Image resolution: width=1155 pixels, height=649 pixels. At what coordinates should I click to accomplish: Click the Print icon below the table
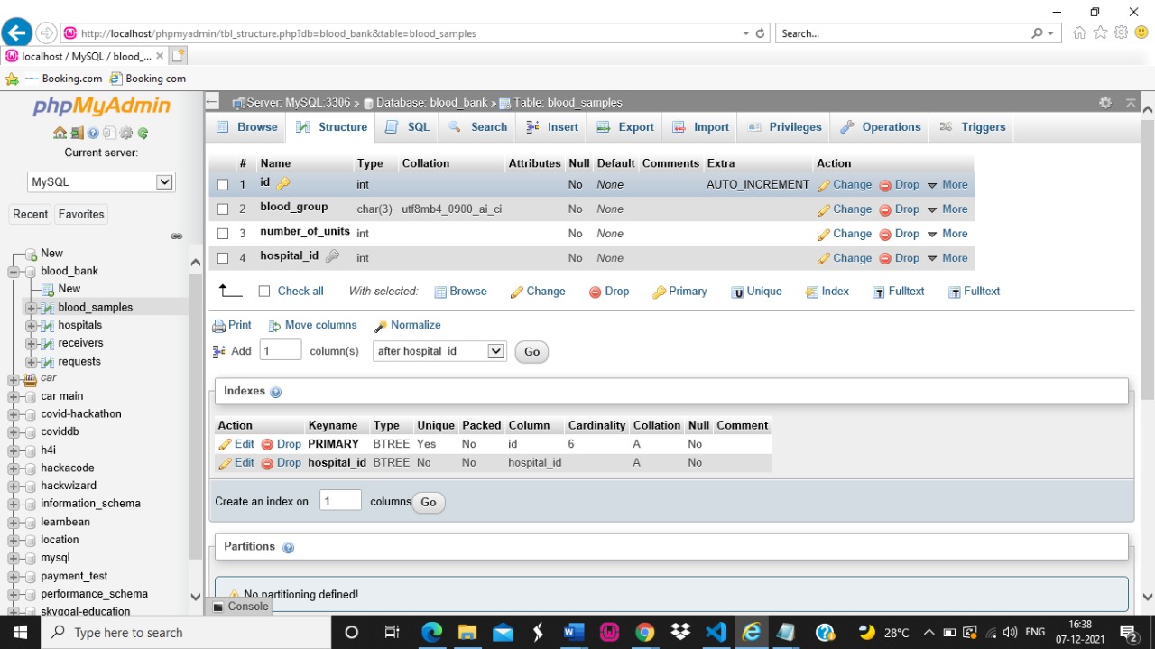pyautogui.click(x=218, y=326)
